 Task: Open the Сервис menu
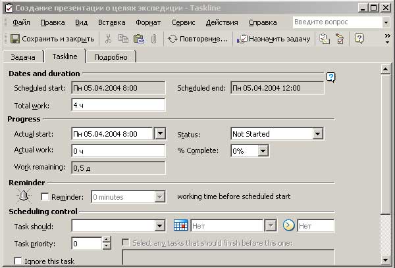182,22
